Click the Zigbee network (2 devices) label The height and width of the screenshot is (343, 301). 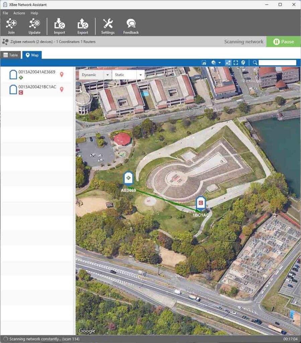point(31,42)
